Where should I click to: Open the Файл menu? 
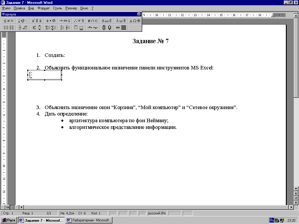tap(6, 8)
